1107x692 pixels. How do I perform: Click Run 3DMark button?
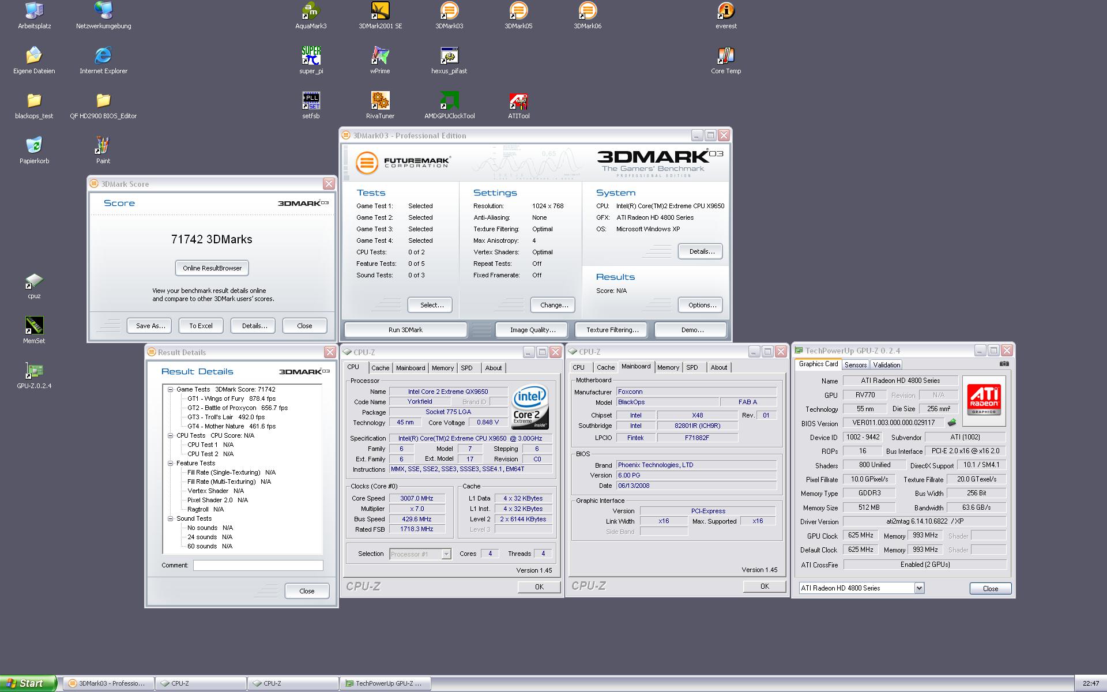pos(405,330)
